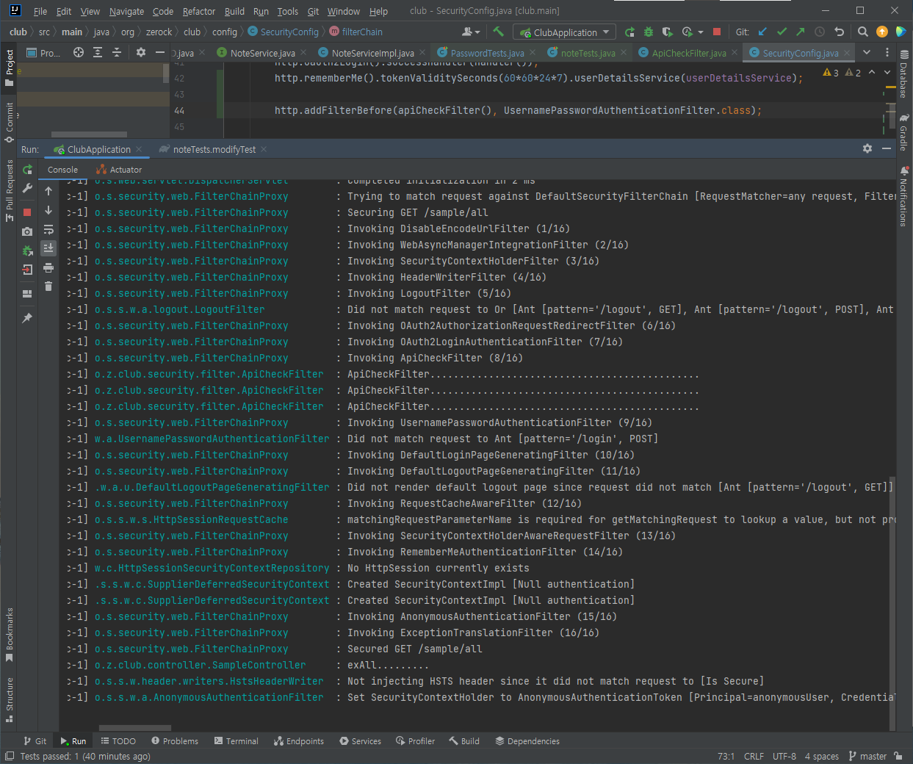This screenshot has width=913, height=764.
Task: Clear all console output with trash icon
Action: 48,286
